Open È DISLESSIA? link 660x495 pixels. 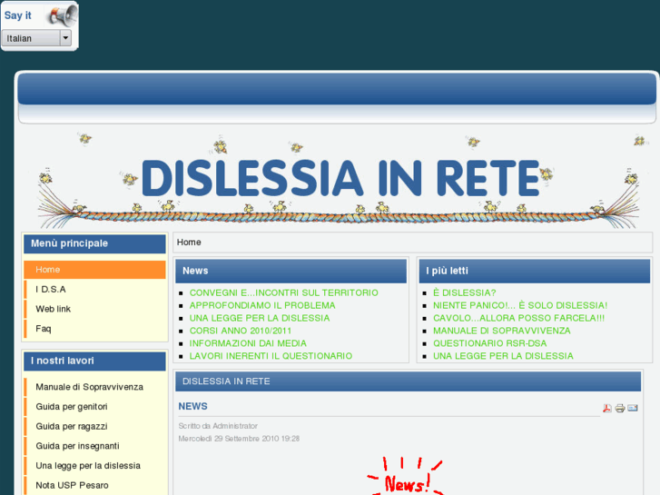(465, 292)
